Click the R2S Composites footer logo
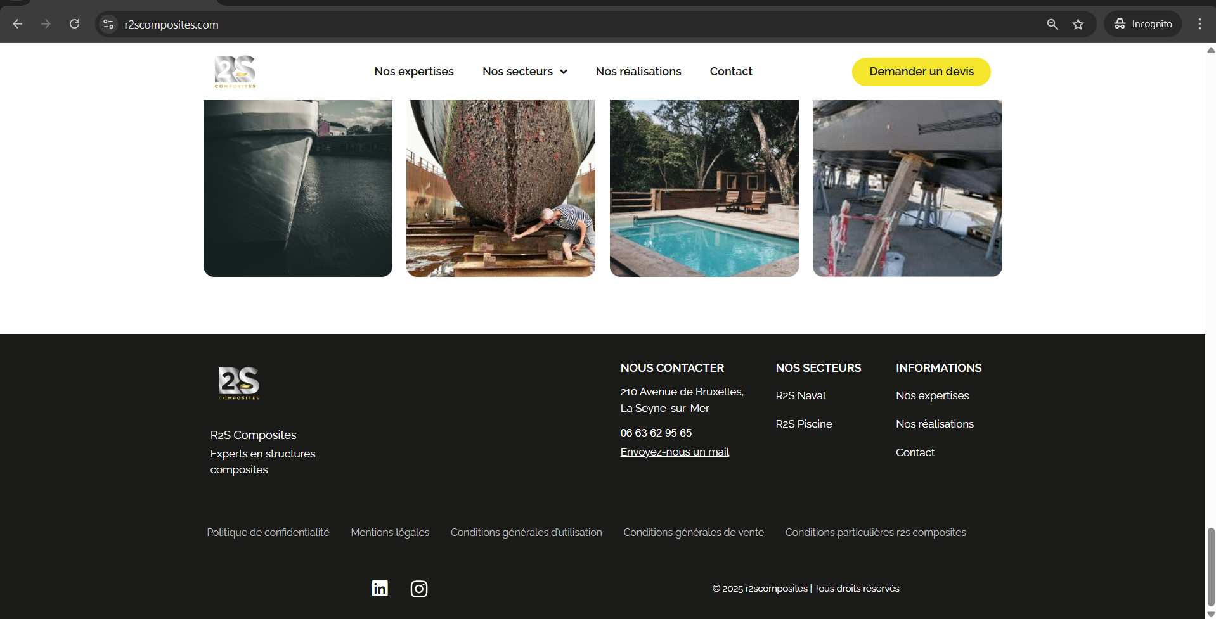This screenshot has width=1216, height=619. 239,383
